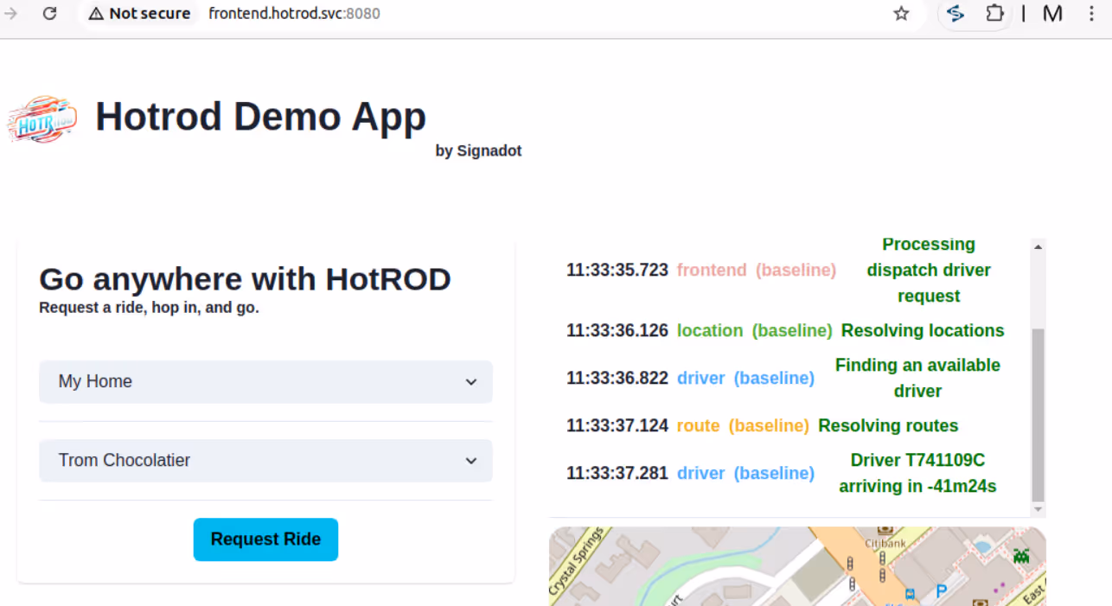Click the address bar URL frontend.hotrod.svc:8080
This screenshot has width=1112, height=606.
click(x=294, y=14)
